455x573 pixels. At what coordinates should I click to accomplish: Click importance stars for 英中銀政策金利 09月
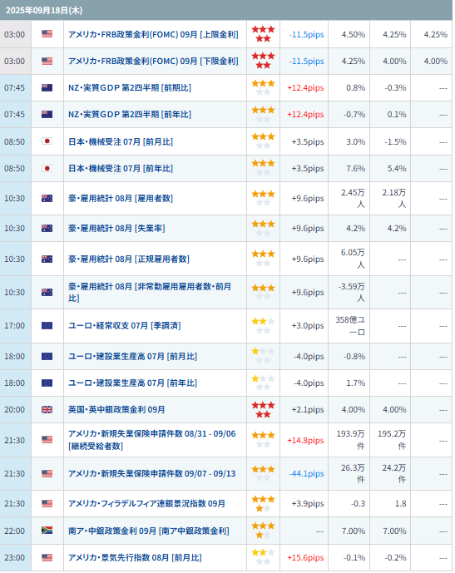[x=263, y=410]
